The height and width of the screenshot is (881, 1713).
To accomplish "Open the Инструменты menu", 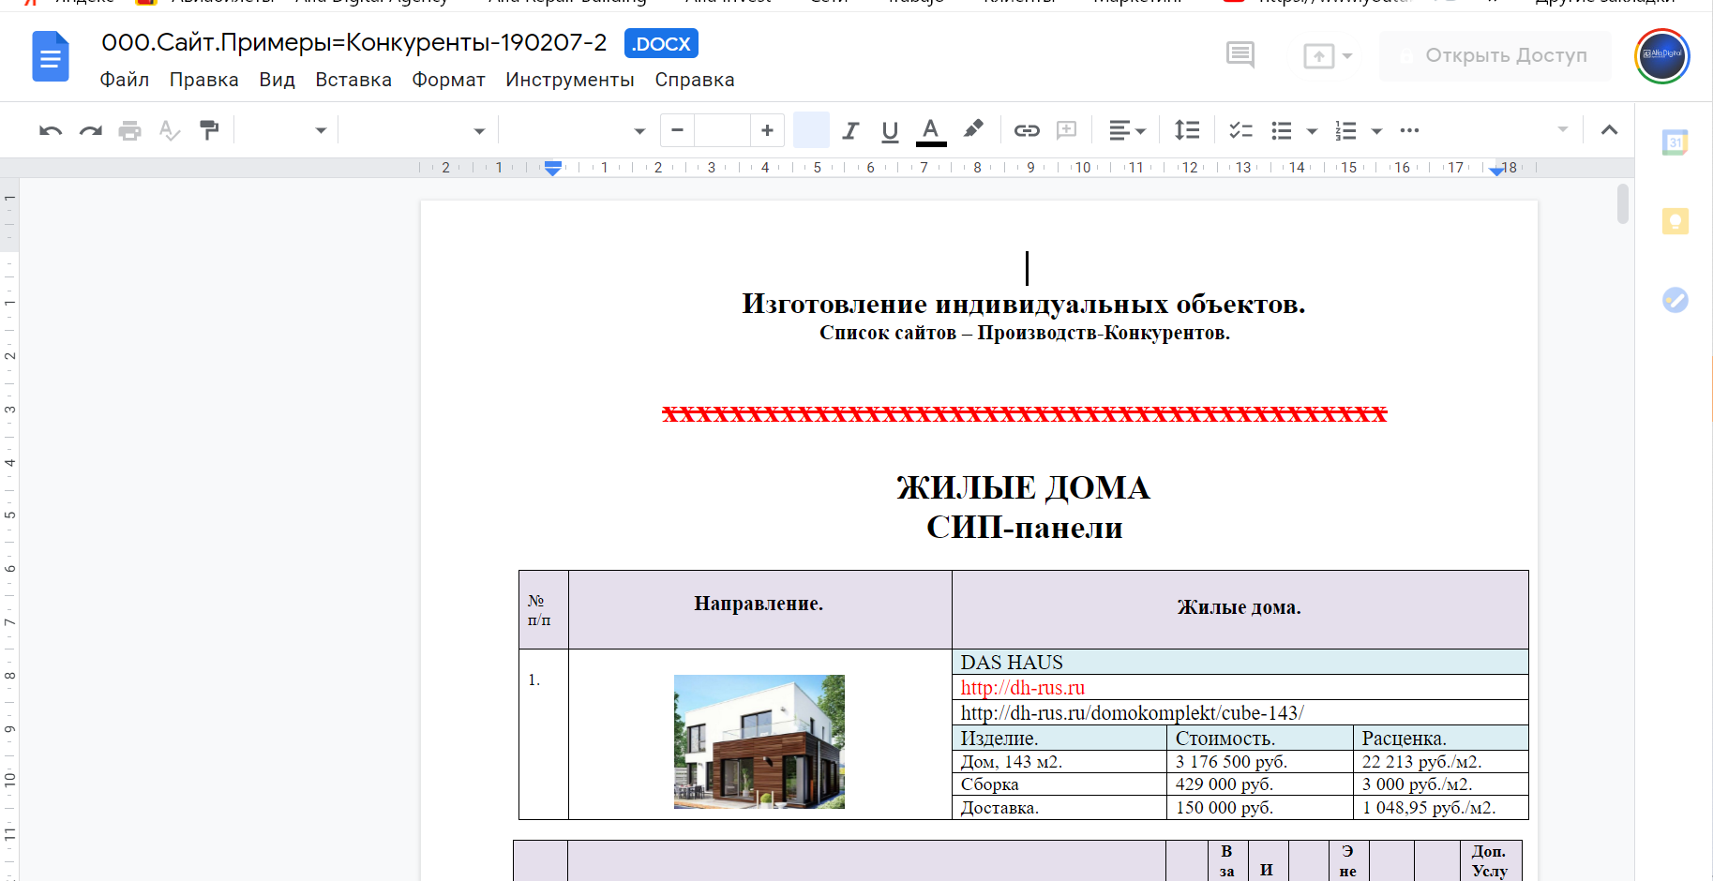I will pos(570,80).
